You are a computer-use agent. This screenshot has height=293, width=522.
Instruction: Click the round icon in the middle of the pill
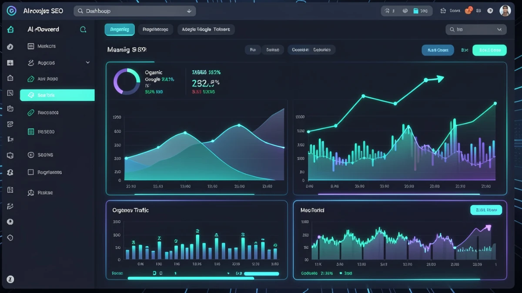(x=405, y=11)
